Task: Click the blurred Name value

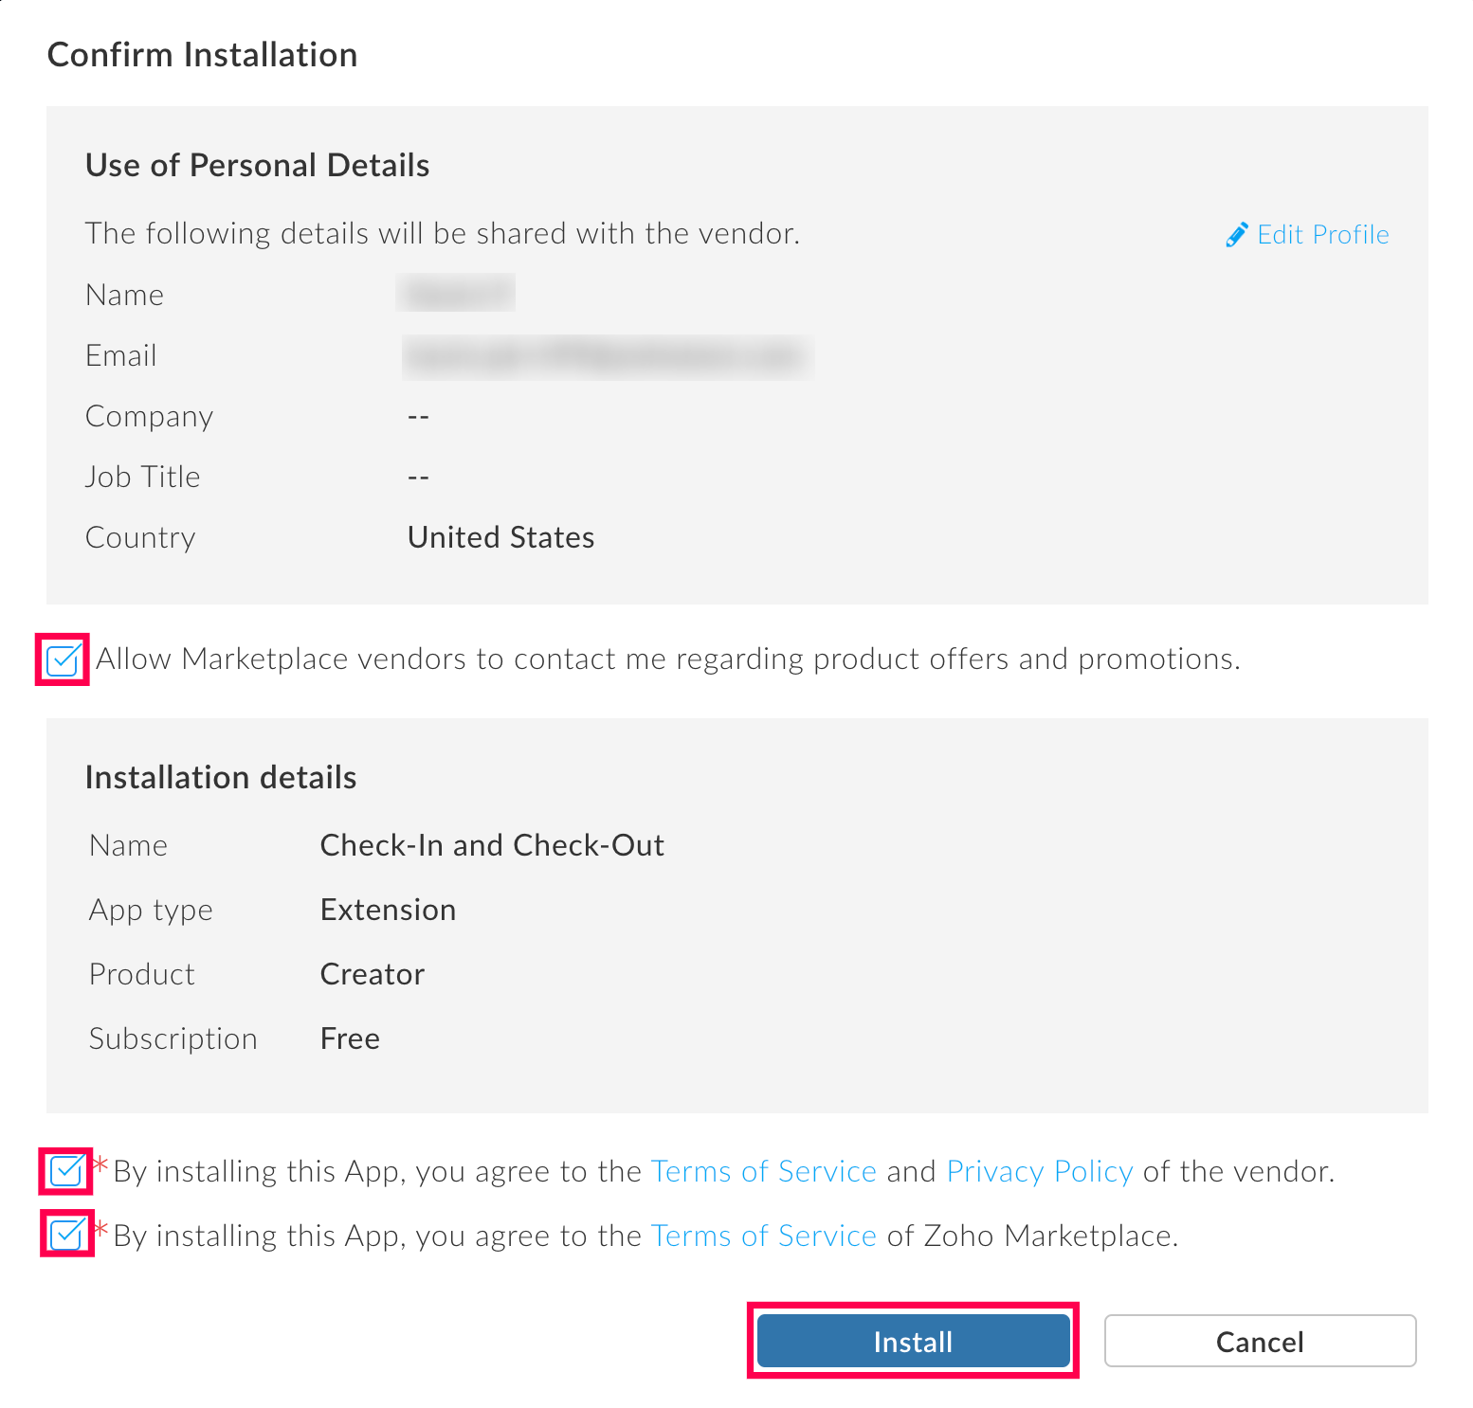Action: 456,293
